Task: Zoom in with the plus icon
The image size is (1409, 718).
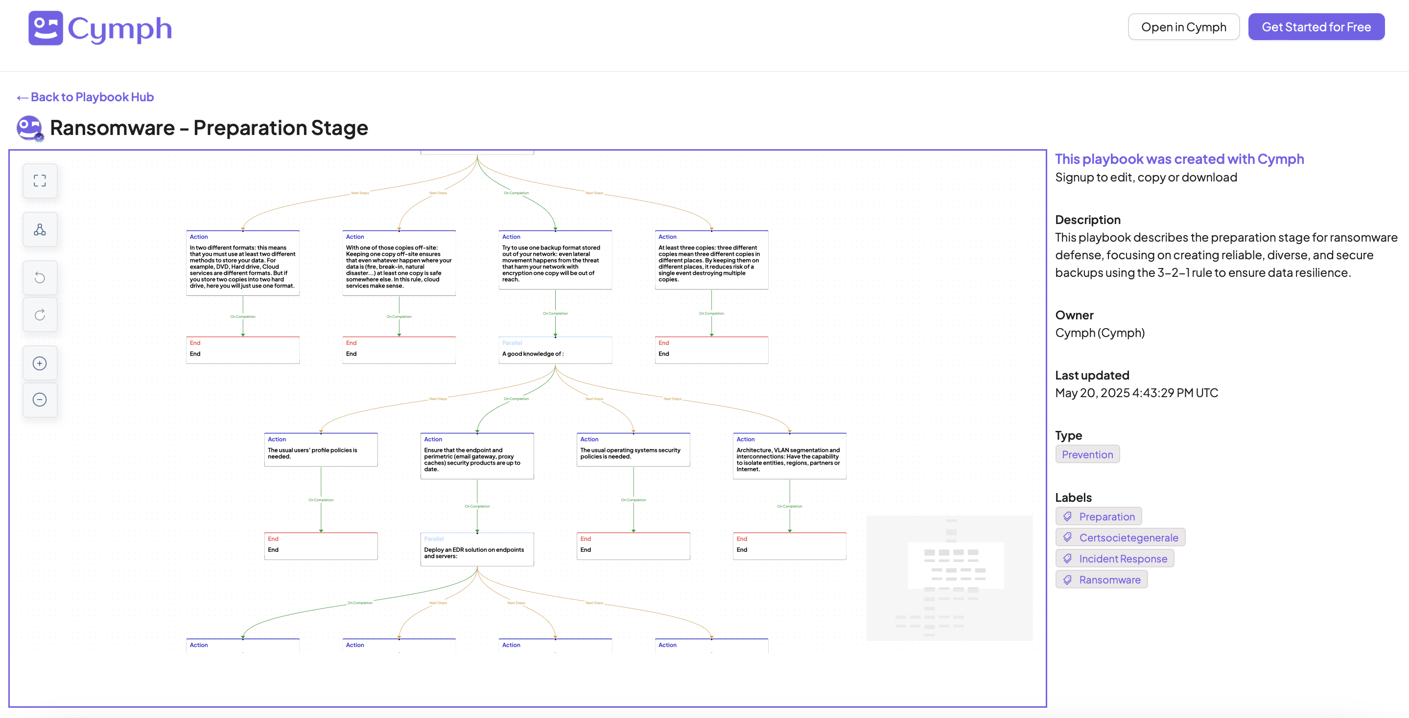Action: (40, 363)
